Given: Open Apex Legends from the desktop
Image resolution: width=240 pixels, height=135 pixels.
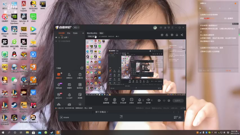Looking at the screenshot, I should 24,6.
